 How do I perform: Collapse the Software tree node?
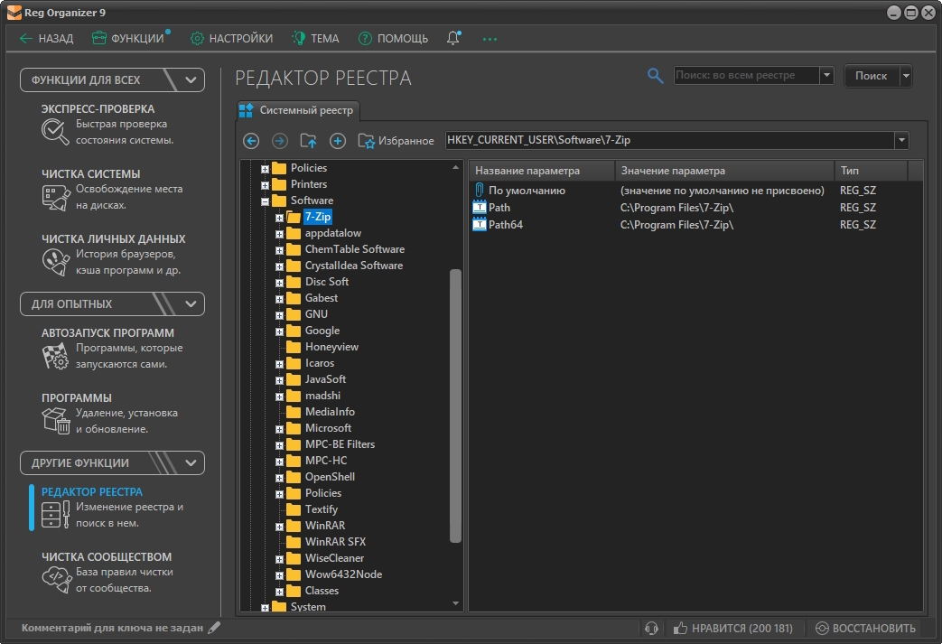[x=266, y=201]
